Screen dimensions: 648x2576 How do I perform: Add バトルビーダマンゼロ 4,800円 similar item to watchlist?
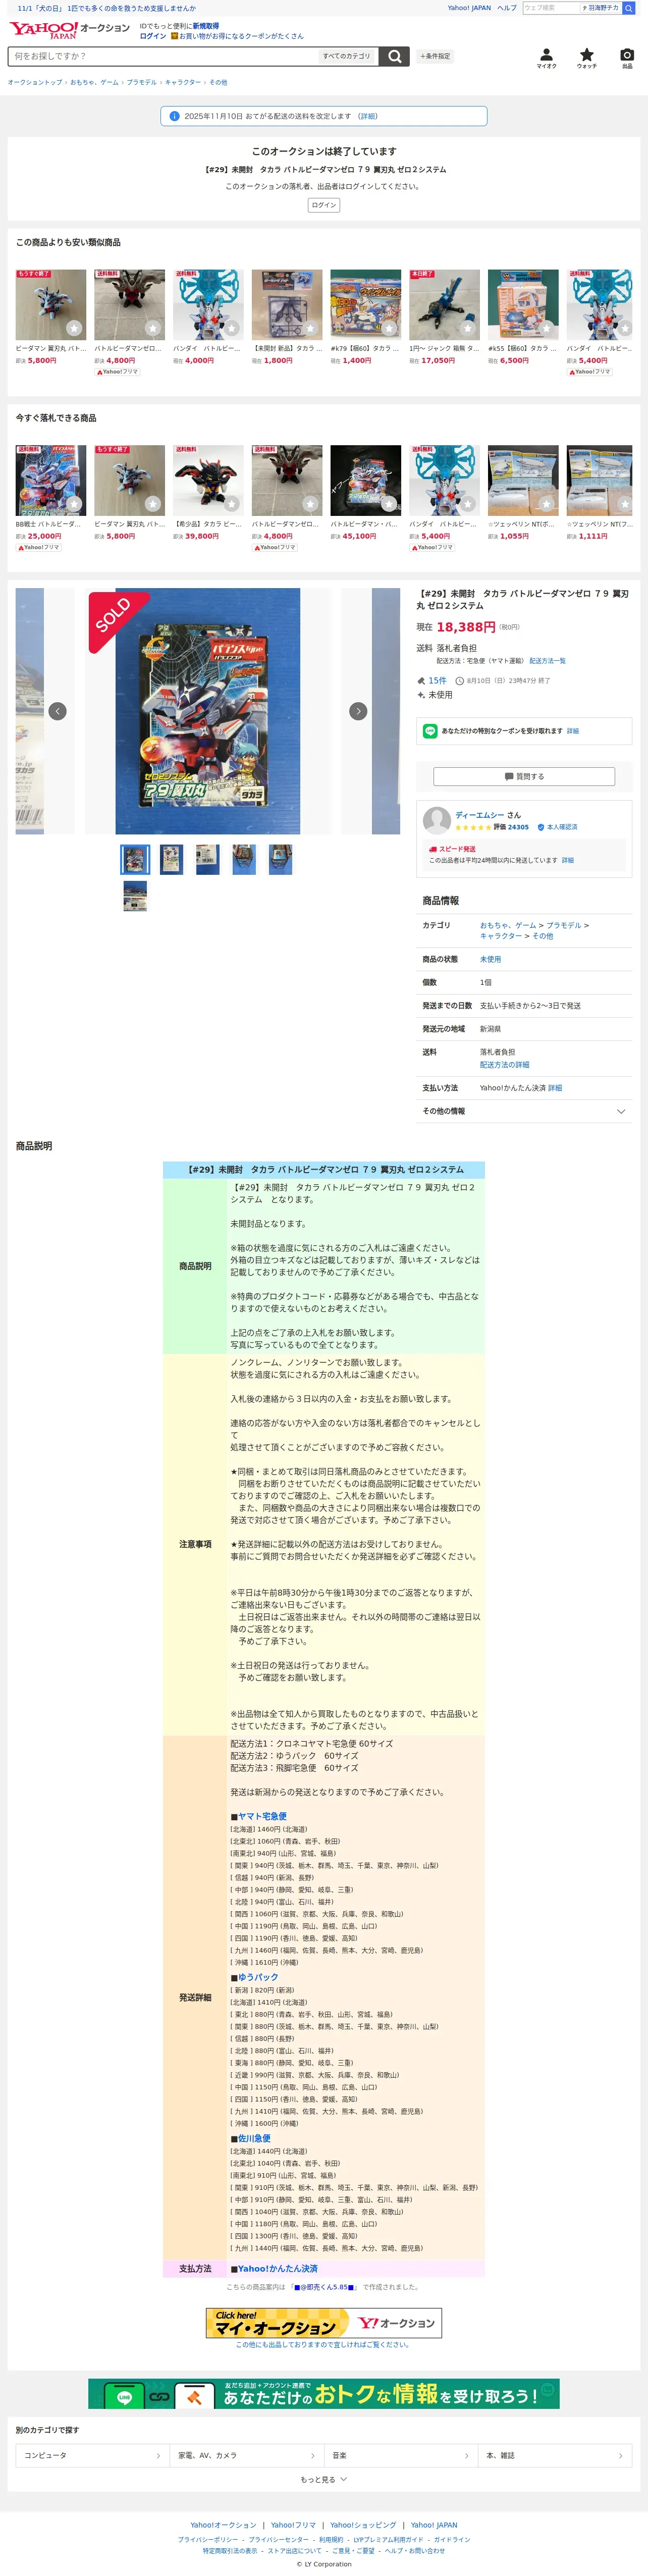coord(152,328)
